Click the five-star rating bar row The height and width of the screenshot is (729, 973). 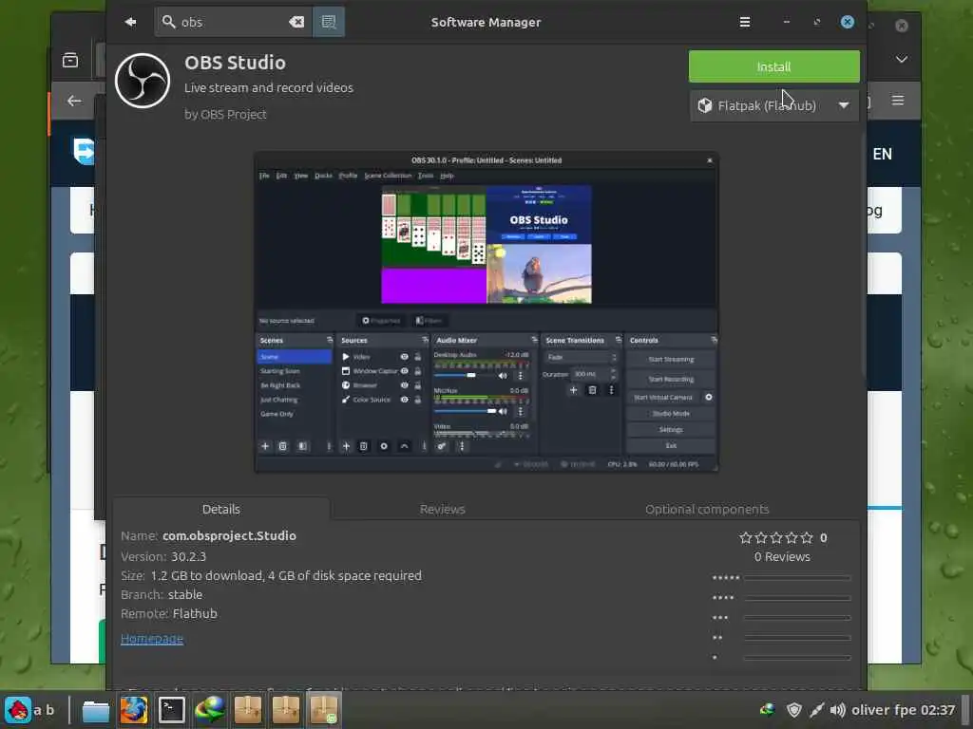tap(781, 578)
